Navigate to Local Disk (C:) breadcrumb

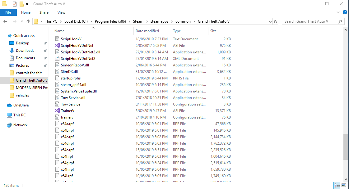76,21
